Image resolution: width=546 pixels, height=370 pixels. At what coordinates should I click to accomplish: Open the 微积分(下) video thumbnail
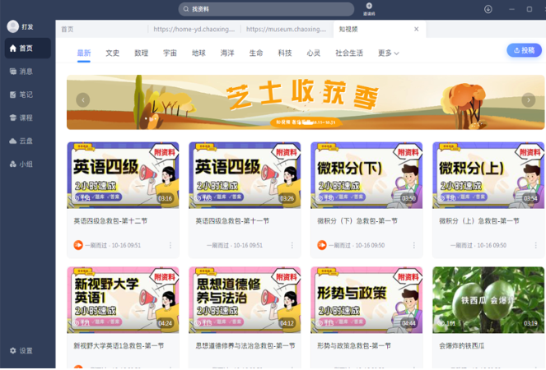[366, 175]
